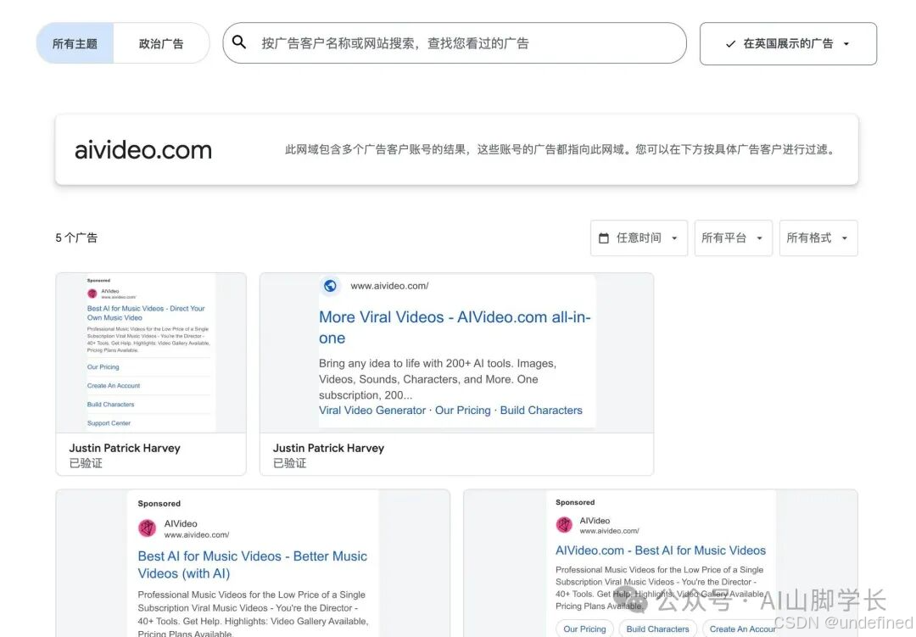916x637 pixels.
Task: Select the 所有主题 tab
Action: coord(75,43)
